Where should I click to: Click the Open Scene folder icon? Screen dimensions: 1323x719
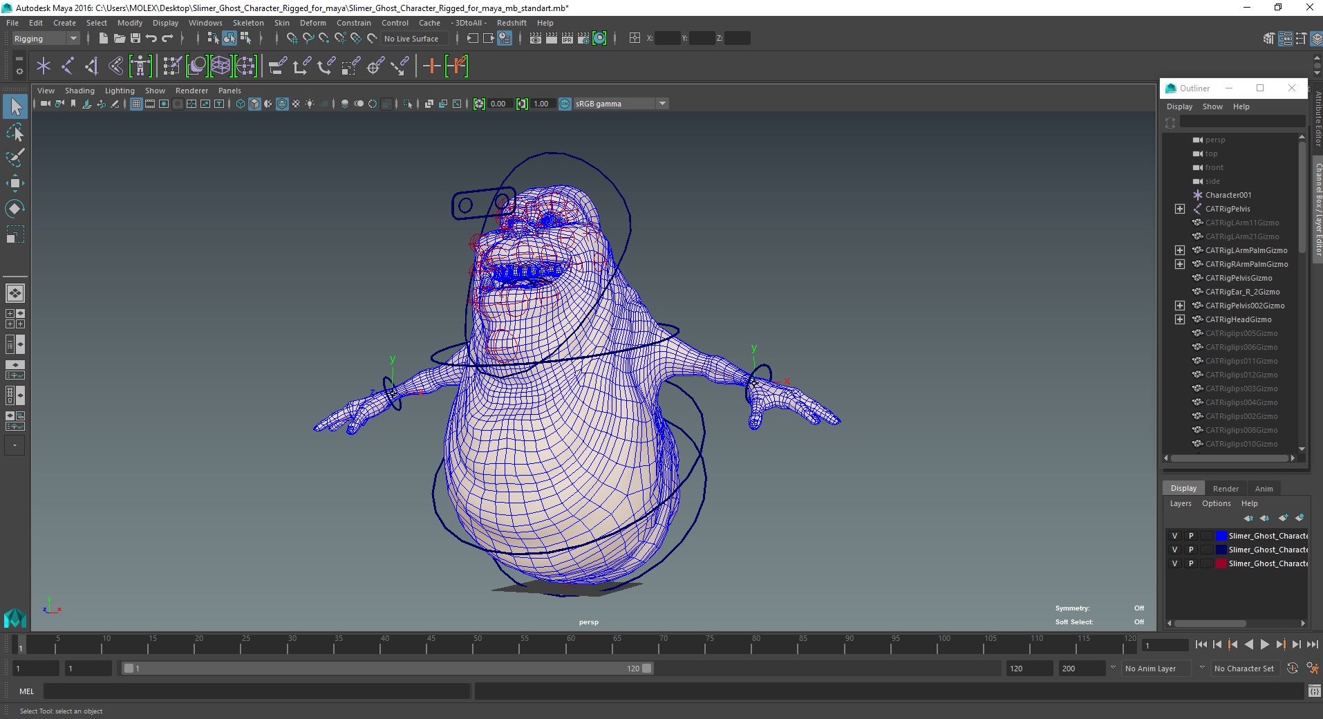coord(119,39)
